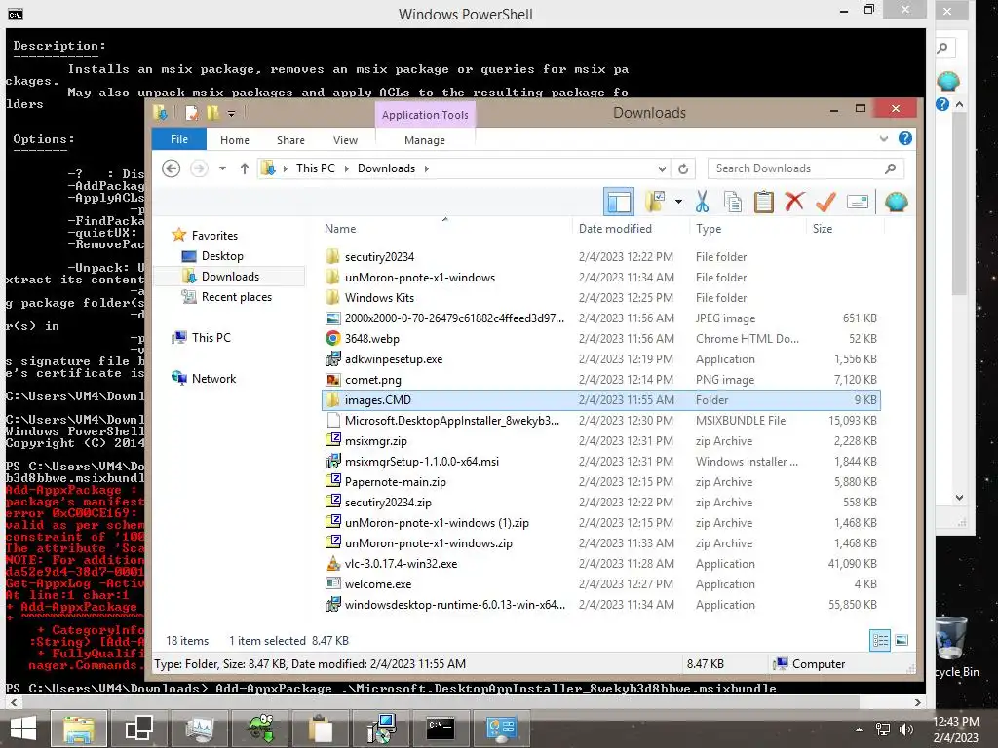Click the PowerShell horizontal scrollbar right arrow

pyautogui.click(x=917, y=703)
